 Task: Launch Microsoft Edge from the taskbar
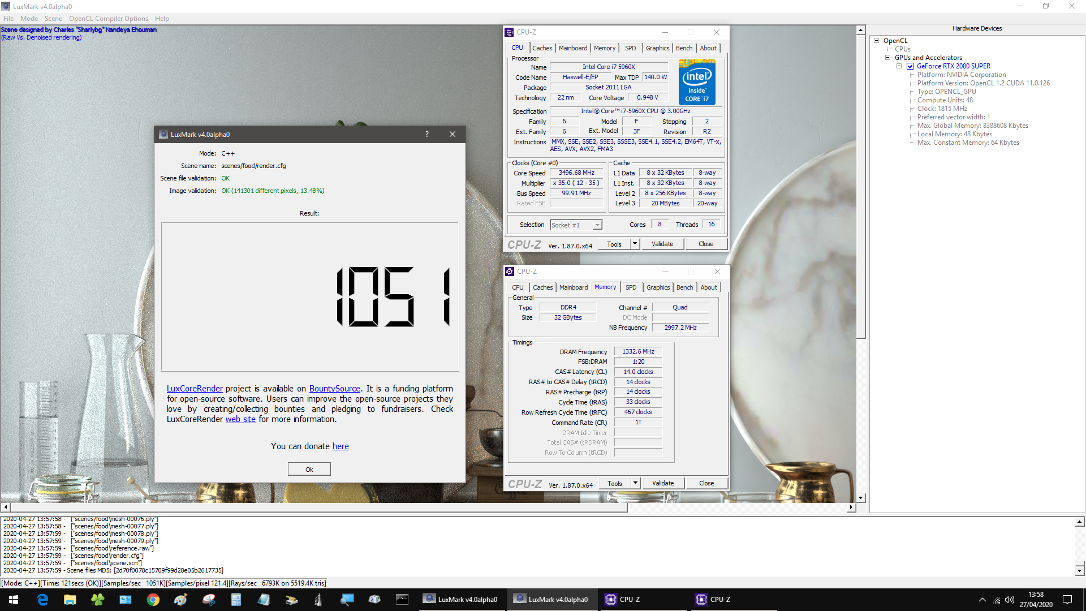[x=42, y=600]
